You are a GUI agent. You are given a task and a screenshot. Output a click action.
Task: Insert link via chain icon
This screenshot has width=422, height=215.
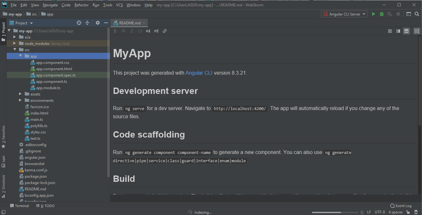coord(165,31)
